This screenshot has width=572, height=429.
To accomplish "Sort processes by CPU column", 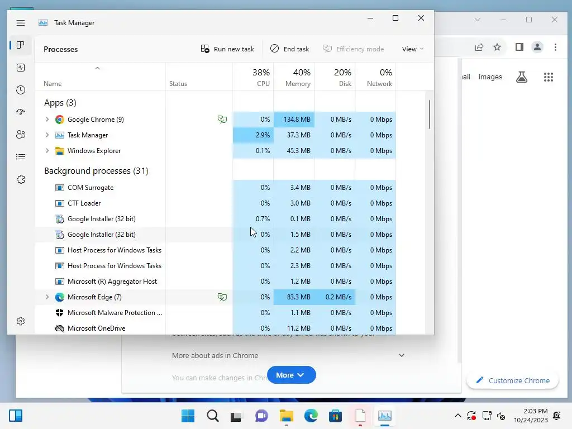I will [253, 78].
